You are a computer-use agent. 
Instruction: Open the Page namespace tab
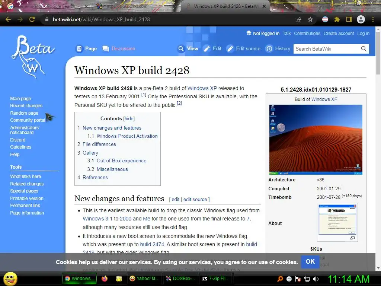tap(87, 49)
